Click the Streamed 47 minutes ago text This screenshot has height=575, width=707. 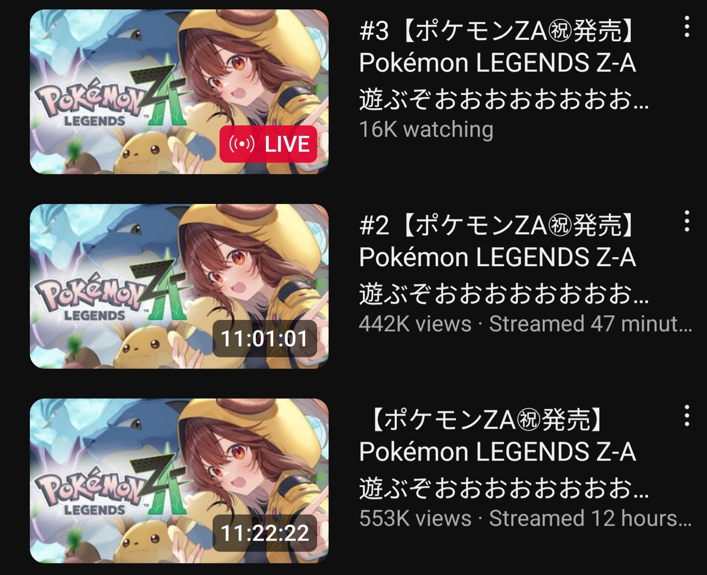(590, 324)
